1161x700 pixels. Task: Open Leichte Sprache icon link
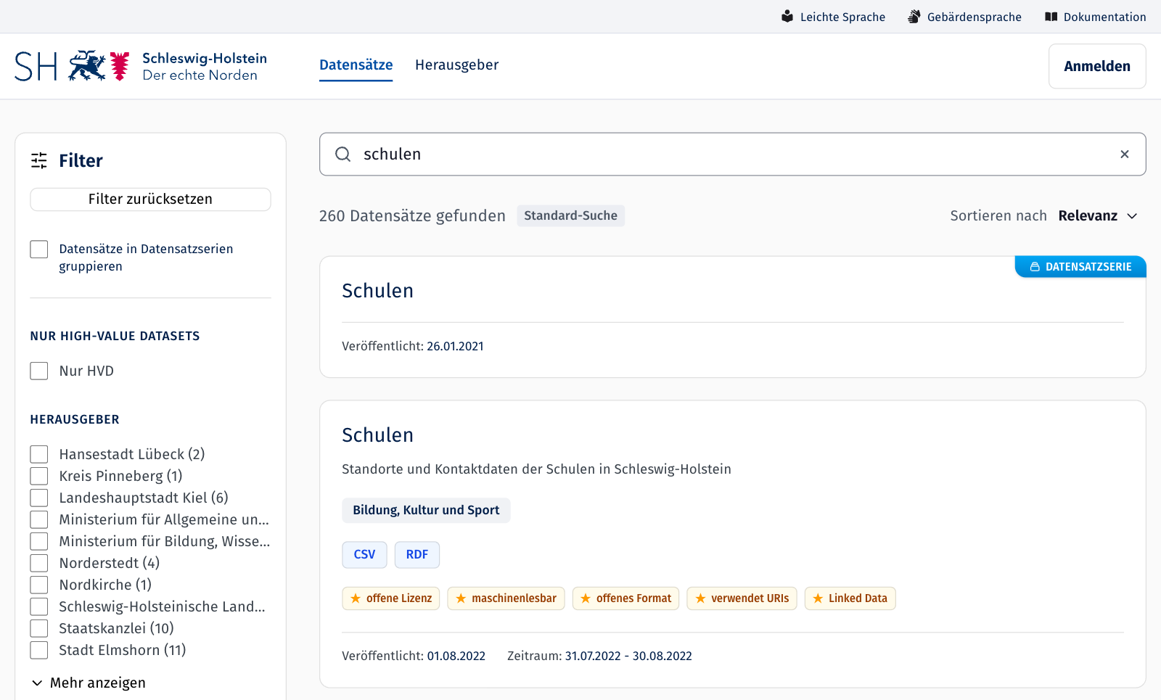(x=787, y=16)
